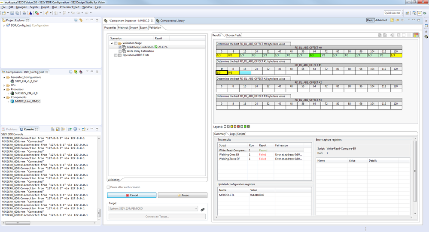Expand DDR_Config_test project node

(x=4, y=25)
